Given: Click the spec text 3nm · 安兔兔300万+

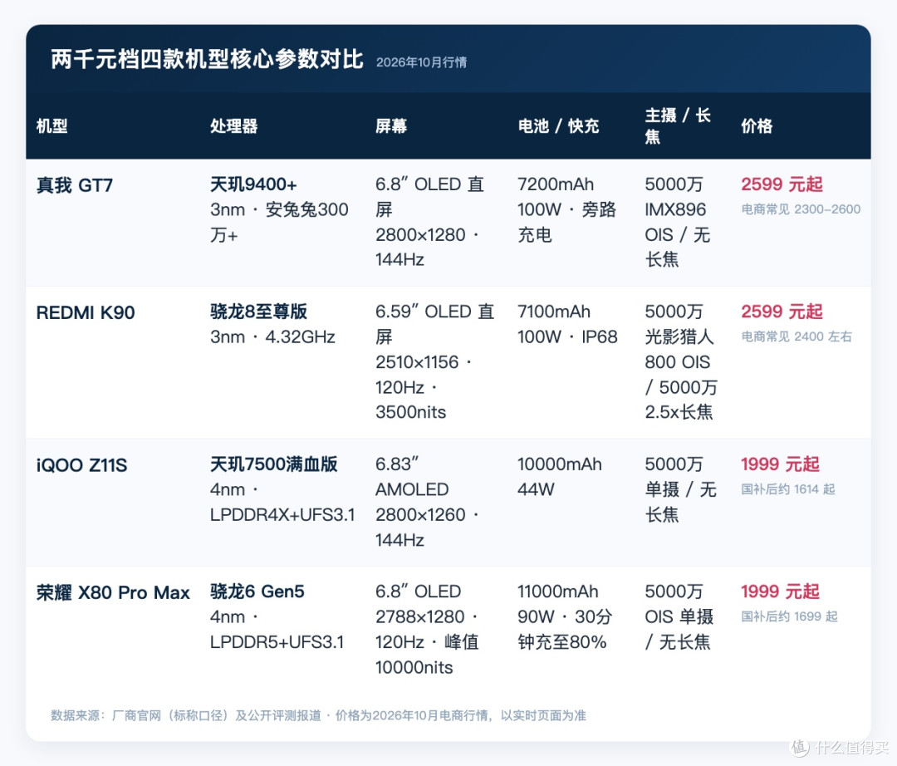Looking at the screenshot, I should coord(279,222).
